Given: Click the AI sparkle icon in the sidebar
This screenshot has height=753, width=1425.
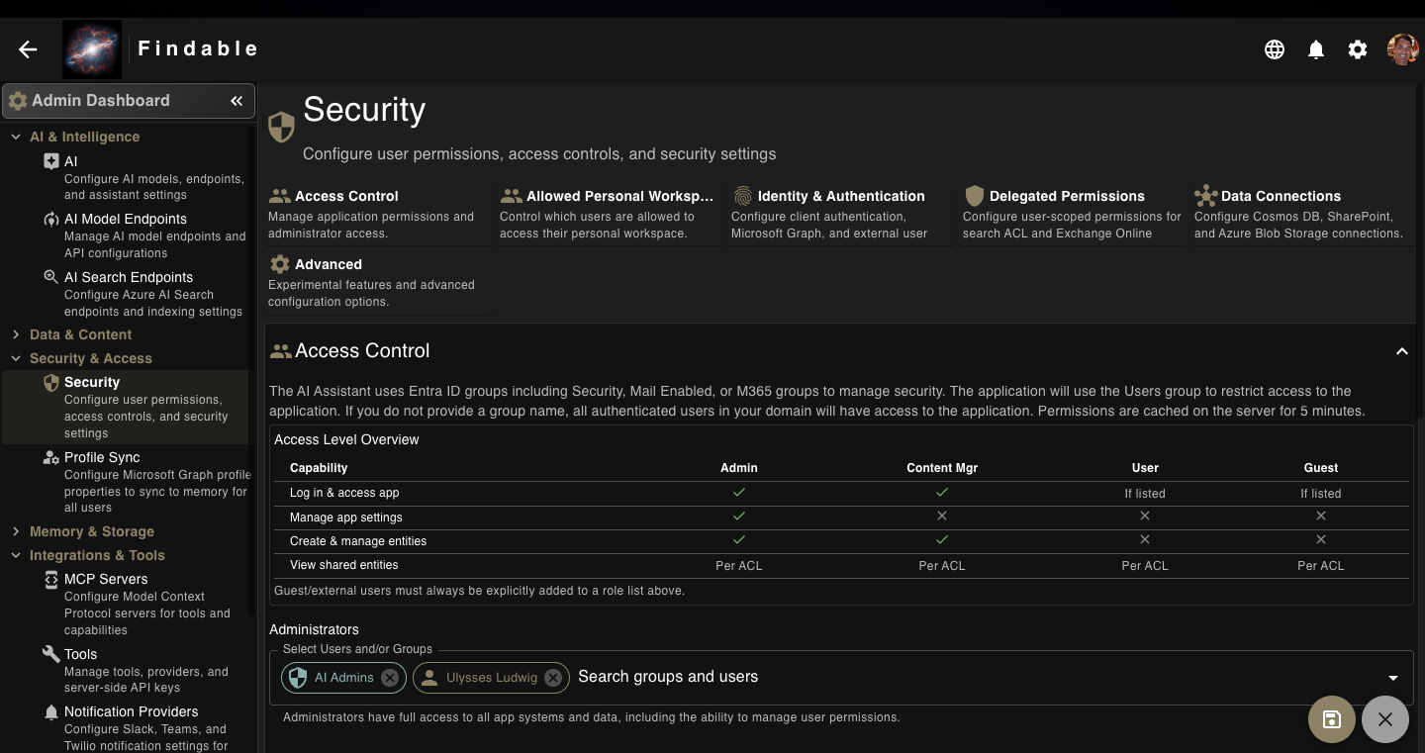Looking at the screenshot, I should (51, 161).
